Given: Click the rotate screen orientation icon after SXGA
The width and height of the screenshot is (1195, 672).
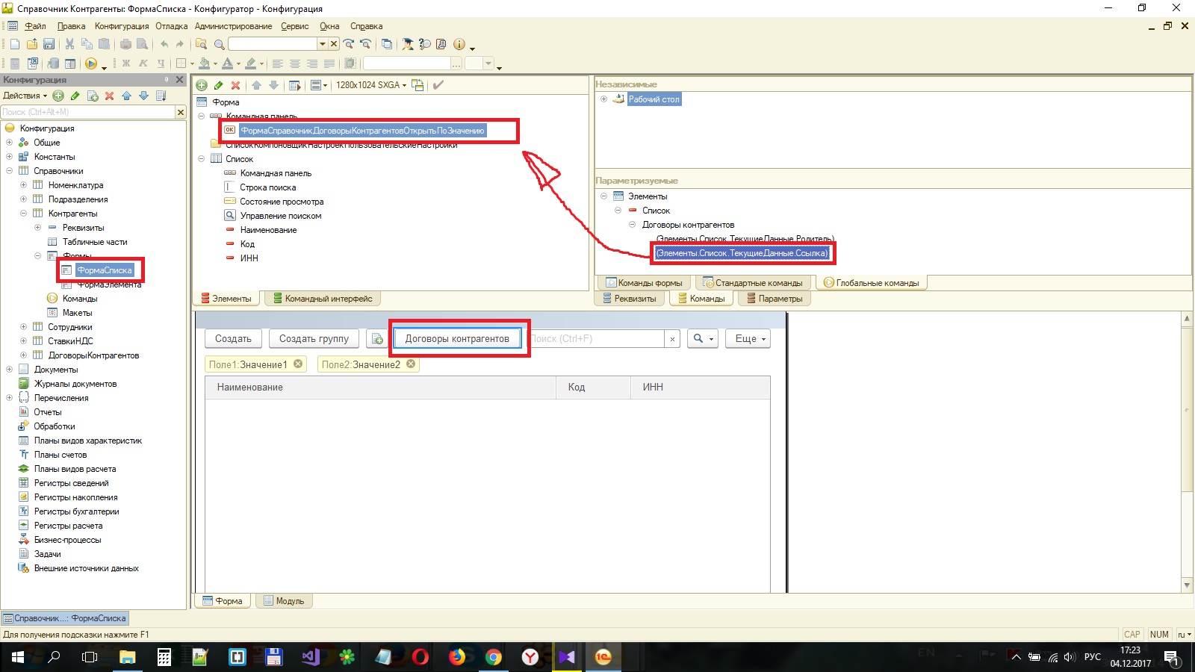Looking at the screenshot, I should [418, 85].
